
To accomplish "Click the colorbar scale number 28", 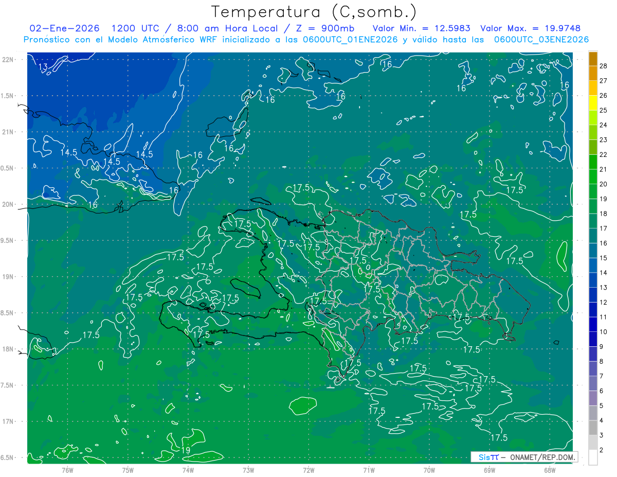I will point(604,66).
